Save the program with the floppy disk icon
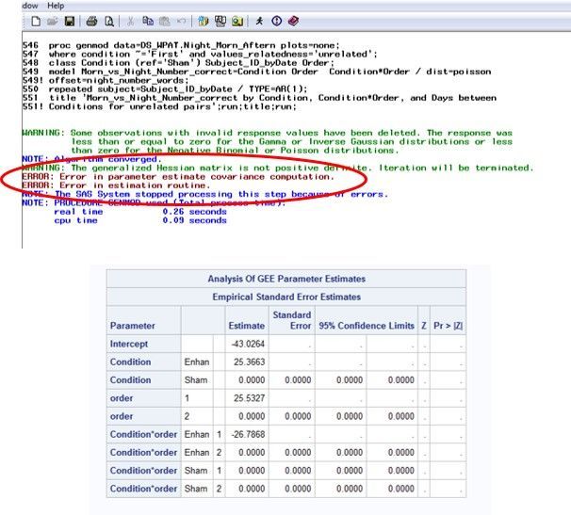 click(x=65, y=20)
